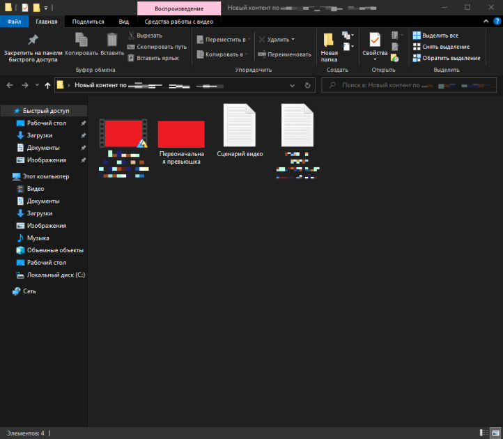Open the easy access dropdown icon
The height and width of the screenshot is (439, 503).
[348, 47]
